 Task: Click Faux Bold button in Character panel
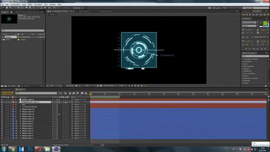246,49
